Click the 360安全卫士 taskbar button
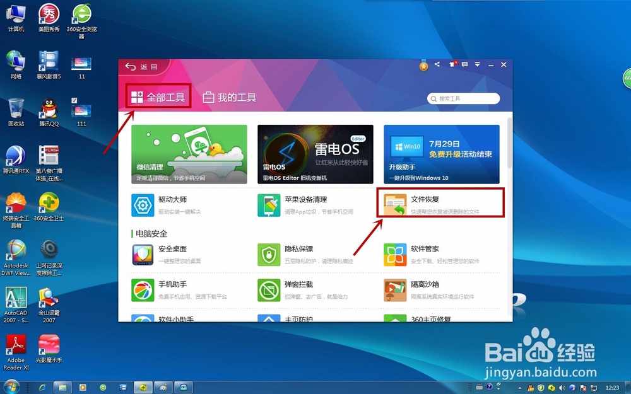The height and width of the screenshot is (394, 631). [143, 388]
